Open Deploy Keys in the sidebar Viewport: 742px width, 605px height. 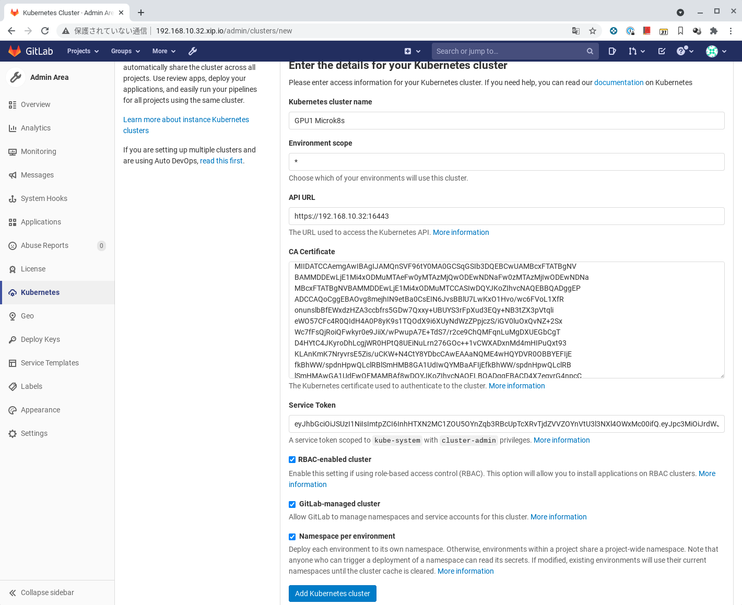point(41,339)
